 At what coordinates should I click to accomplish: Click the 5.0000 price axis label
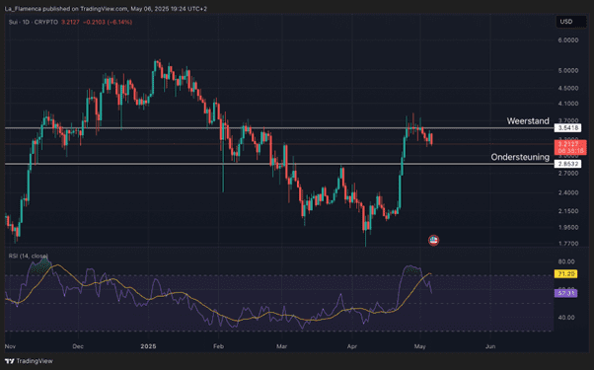click(568, 70)
